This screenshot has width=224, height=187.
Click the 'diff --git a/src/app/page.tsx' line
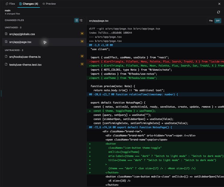[125, 29]
